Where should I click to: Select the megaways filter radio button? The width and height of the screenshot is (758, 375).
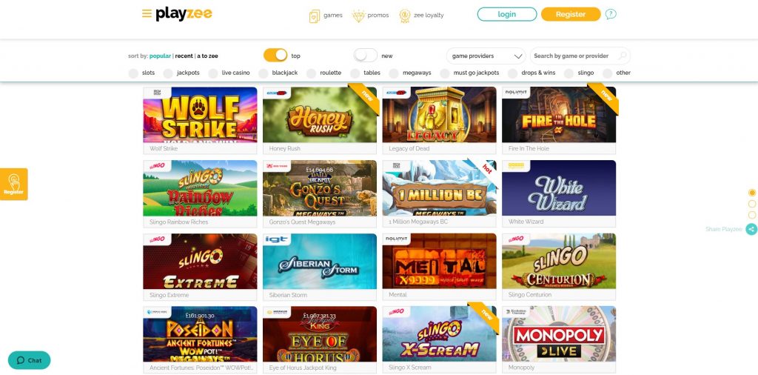pos(394,73)
